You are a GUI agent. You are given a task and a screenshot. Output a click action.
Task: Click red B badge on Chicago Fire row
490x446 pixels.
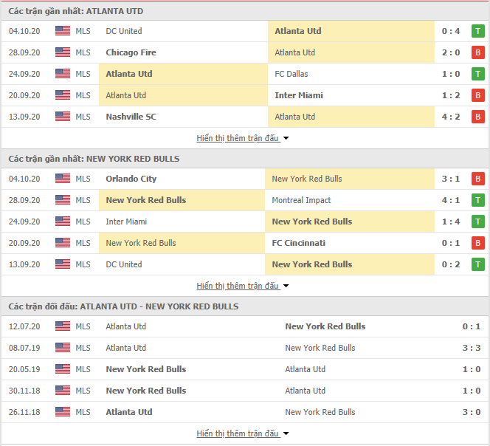[x=477, y=52]
